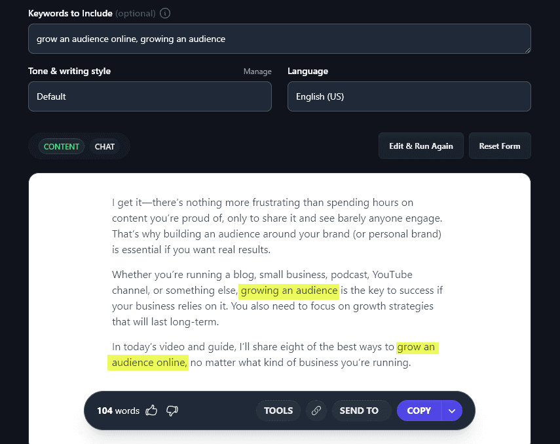Screen dimensions: 560x444
Task: Click the highlighted "audience online" text
Action: click(148, 363)
